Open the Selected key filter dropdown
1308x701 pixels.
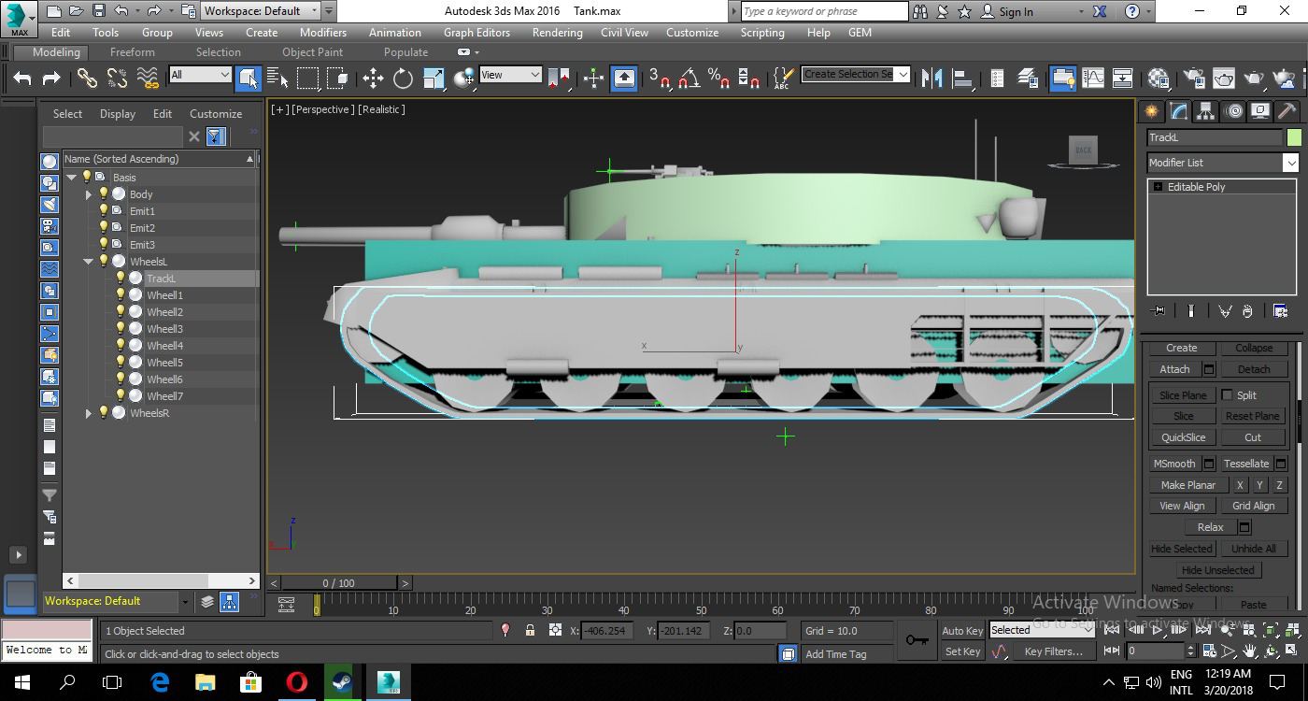(1041, 630)
